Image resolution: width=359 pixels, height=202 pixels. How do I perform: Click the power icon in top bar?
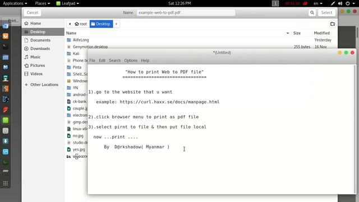pos(347,3)
